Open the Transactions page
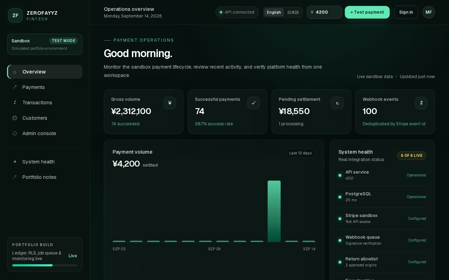 tap(45, 103)
